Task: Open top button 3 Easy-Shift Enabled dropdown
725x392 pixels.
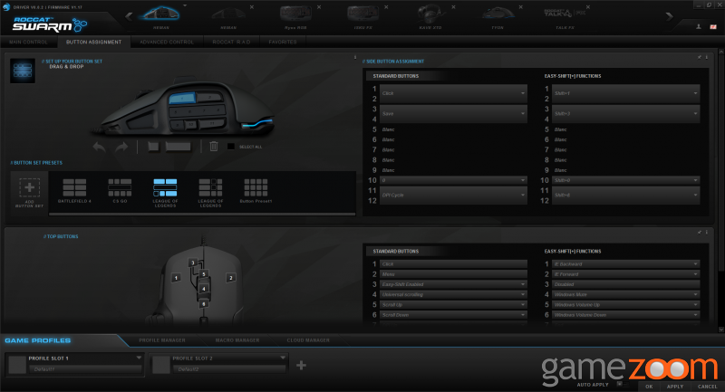Action: click(453, 284)
